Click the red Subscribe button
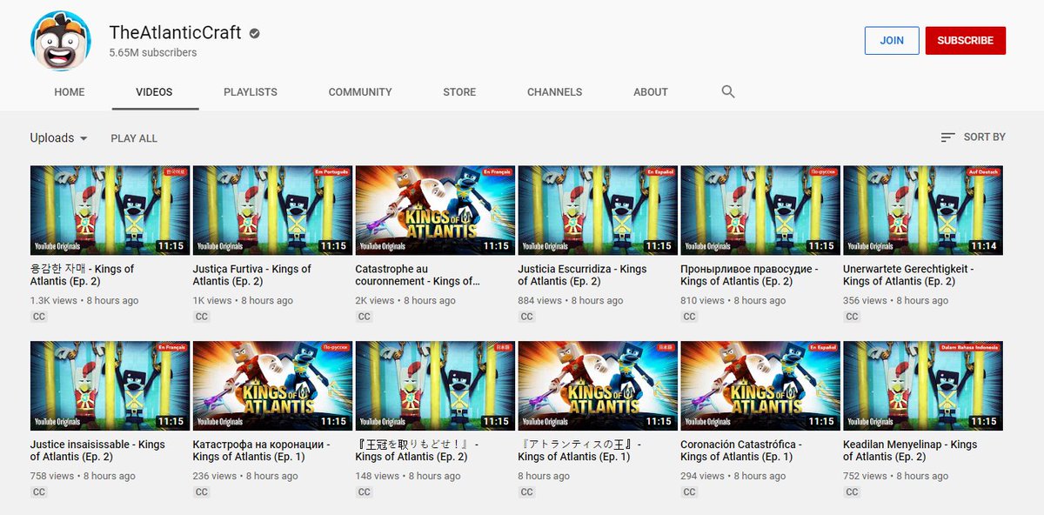The image size is (1044, 515). pos(966,40)
